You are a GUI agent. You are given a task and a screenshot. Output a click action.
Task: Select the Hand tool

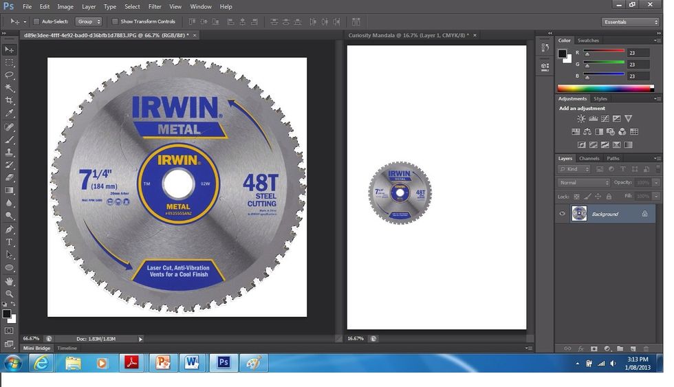pyautogui.click(x=9, y=281)
